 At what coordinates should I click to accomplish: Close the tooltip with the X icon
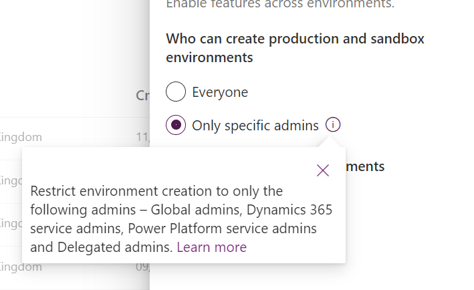click(x=322, y=170)
